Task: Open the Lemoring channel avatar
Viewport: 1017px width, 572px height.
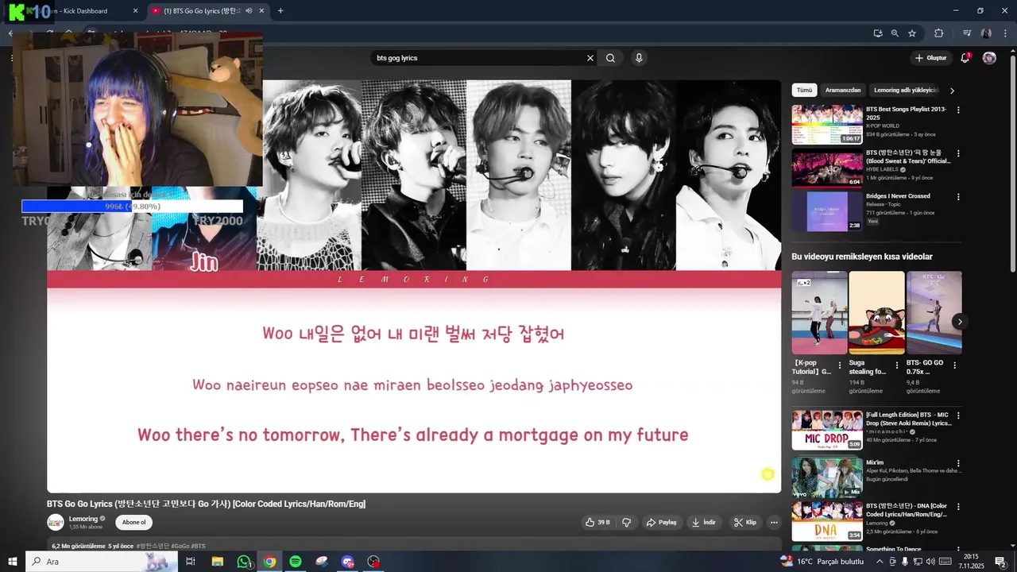Action: (x=56, y=522)
